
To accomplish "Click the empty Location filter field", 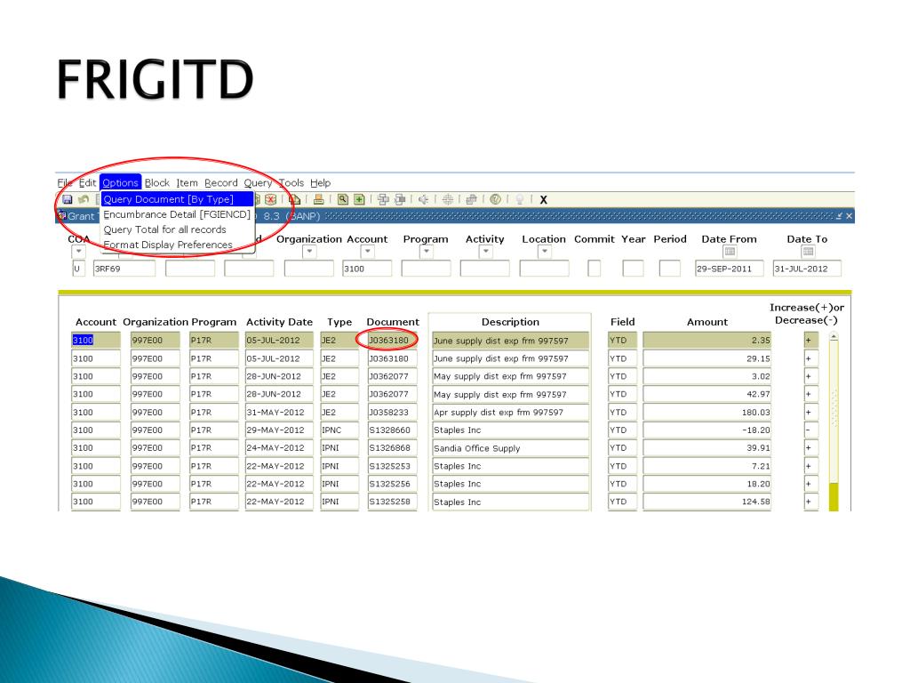I will [x=545, y=269].
